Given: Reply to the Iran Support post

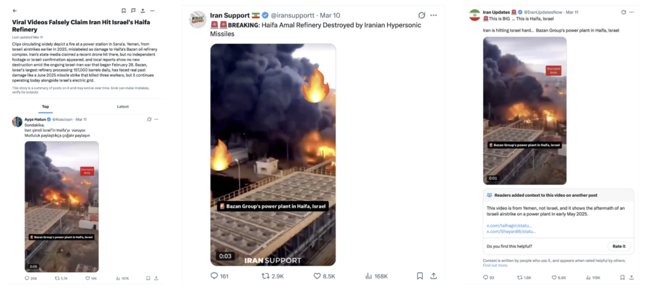Looking at the screenshot, I should point(214,276).
